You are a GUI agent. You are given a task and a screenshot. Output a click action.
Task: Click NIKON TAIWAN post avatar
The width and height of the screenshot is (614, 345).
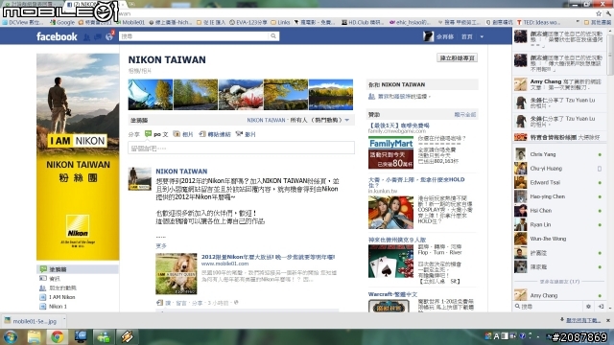click(x=139, y=179)
